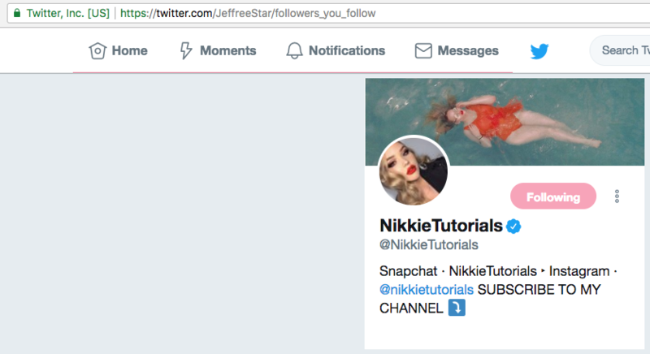This screenshot has width=650, height=354.
Task: Go to the Messages text label
Action: [x=467, y=51]
